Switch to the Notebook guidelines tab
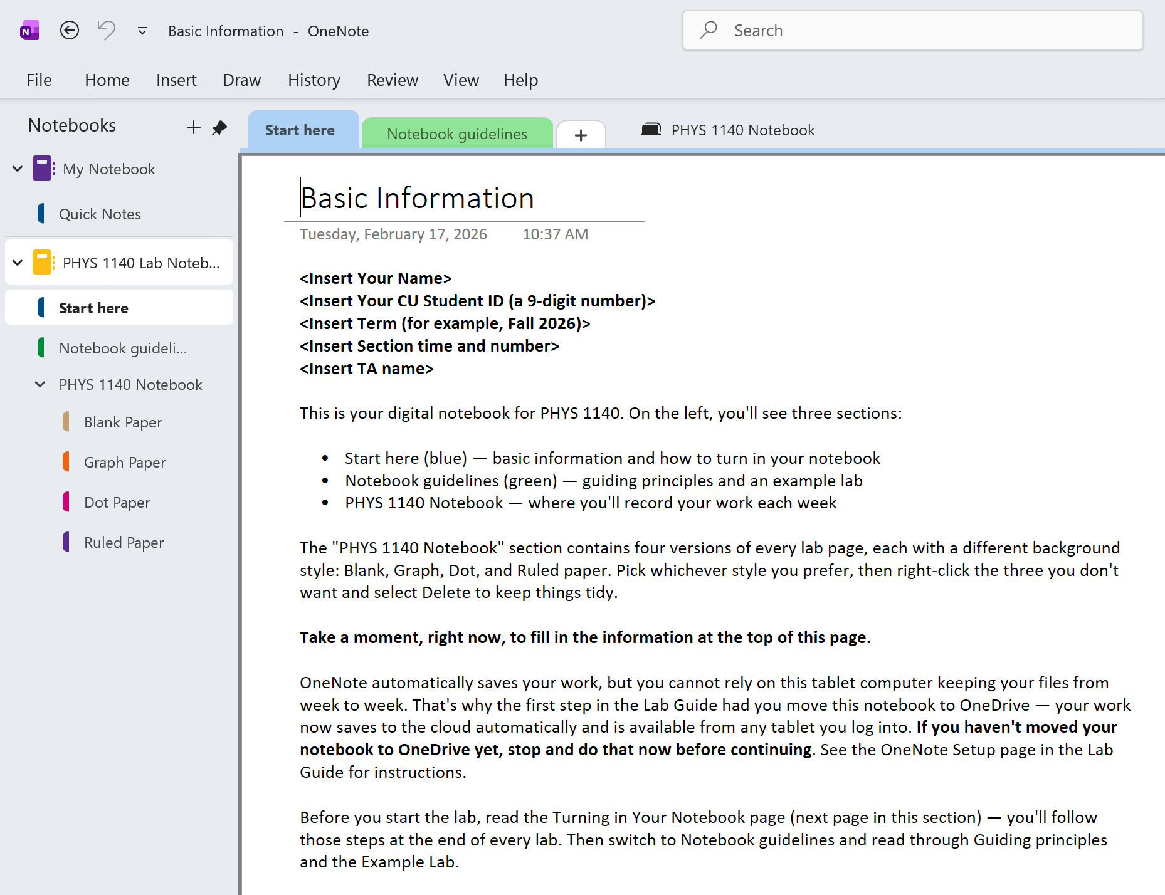Viewport: 1165px width, 895px height. click(457, 133)
